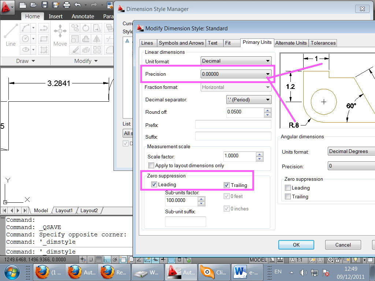Click Cancel in Modify Dimension Style
Screen dimensions: 375x281
(343, 245)
